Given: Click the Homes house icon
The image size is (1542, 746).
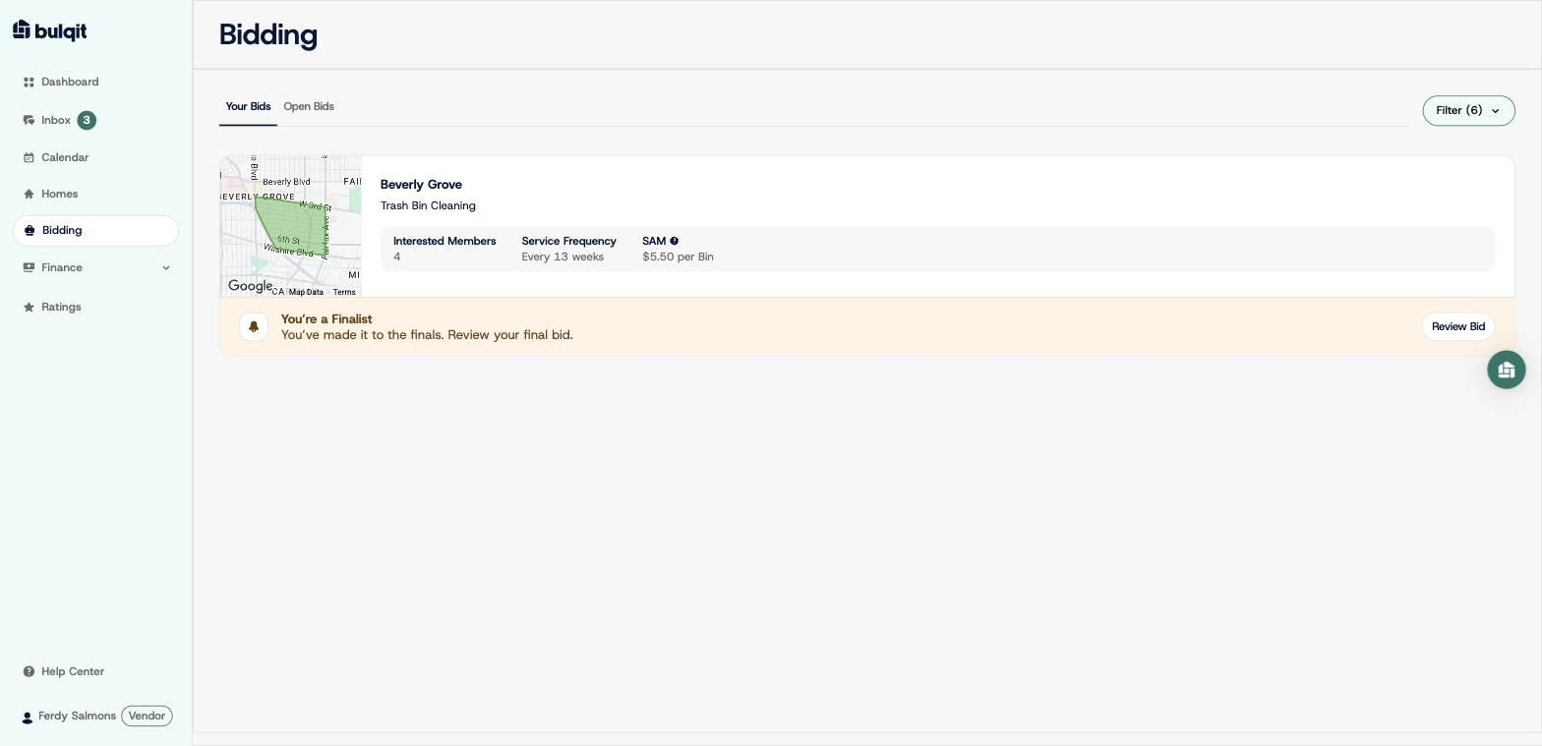Looking at the screenshot, I should coord(29,194).
